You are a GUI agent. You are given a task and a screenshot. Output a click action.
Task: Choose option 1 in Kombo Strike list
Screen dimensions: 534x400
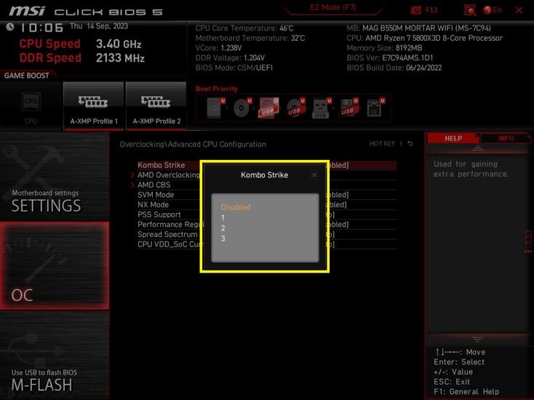click(223, 217)
